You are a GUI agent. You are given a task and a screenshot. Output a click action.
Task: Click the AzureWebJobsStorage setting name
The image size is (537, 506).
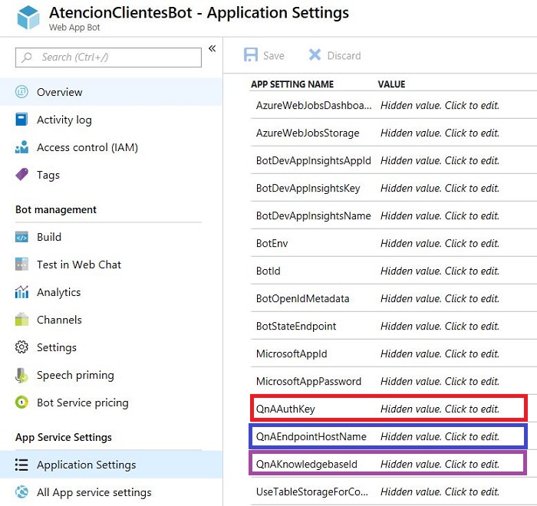coord(308,133)
